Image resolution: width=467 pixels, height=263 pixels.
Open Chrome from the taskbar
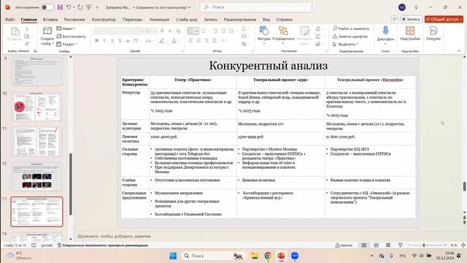pyautogui.click(x=268, y=256)
